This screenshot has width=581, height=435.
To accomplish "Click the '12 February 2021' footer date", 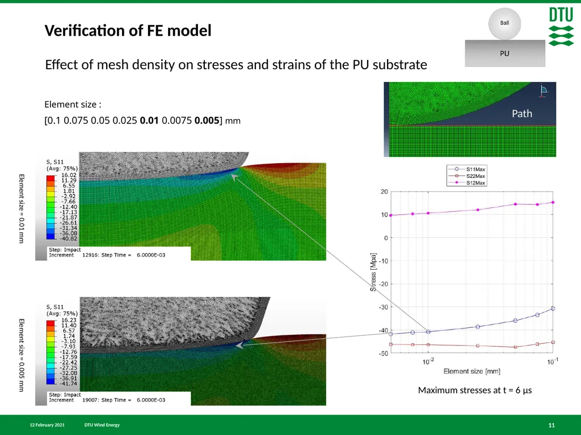I will click(47, 425).
